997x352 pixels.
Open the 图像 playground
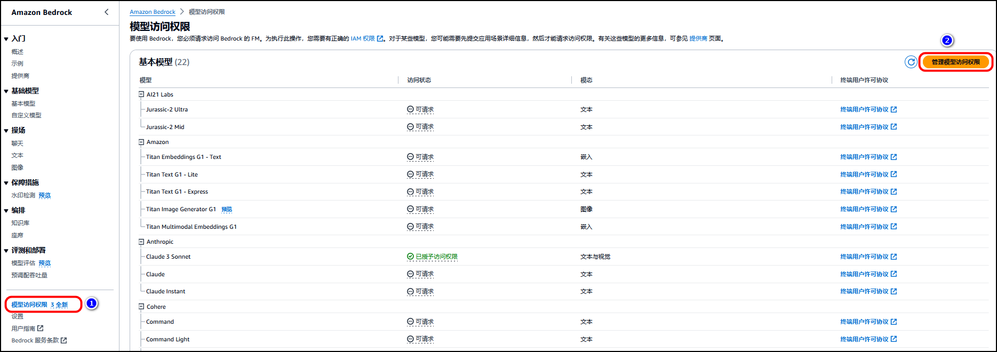coord(18,167)
